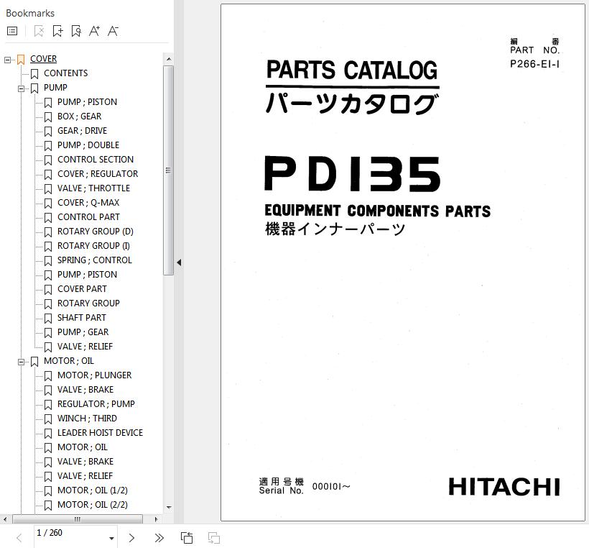This screenshot has width=589, height=548.
Task: Open the MOTOR ; PLUNGER bookmark
Action: pos(95,375)
